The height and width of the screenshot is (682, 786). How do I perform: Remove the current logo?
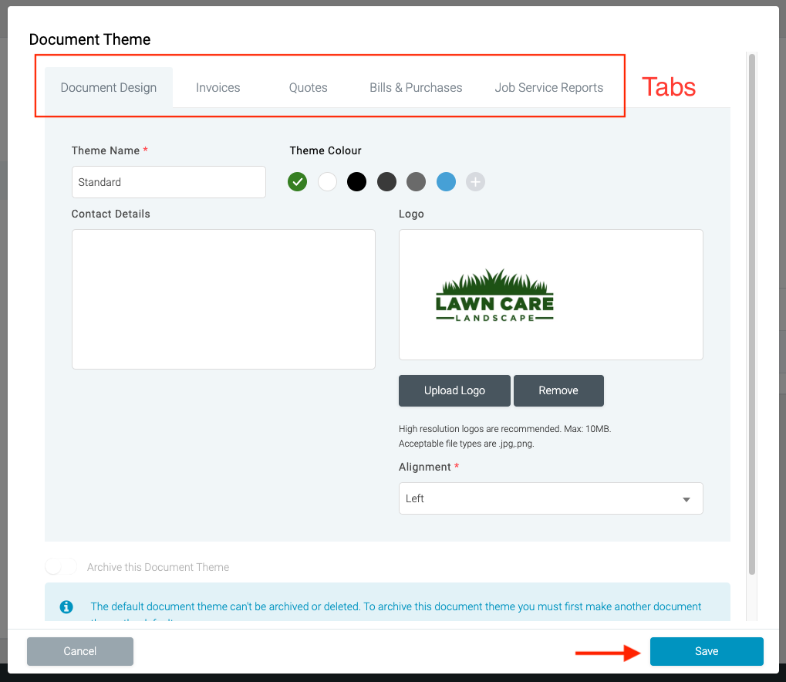tap(558, 390)
